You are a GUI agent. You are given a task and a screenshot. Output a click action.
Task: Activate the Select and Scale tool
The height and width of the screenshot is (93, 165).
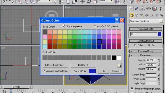pos(96,2)
